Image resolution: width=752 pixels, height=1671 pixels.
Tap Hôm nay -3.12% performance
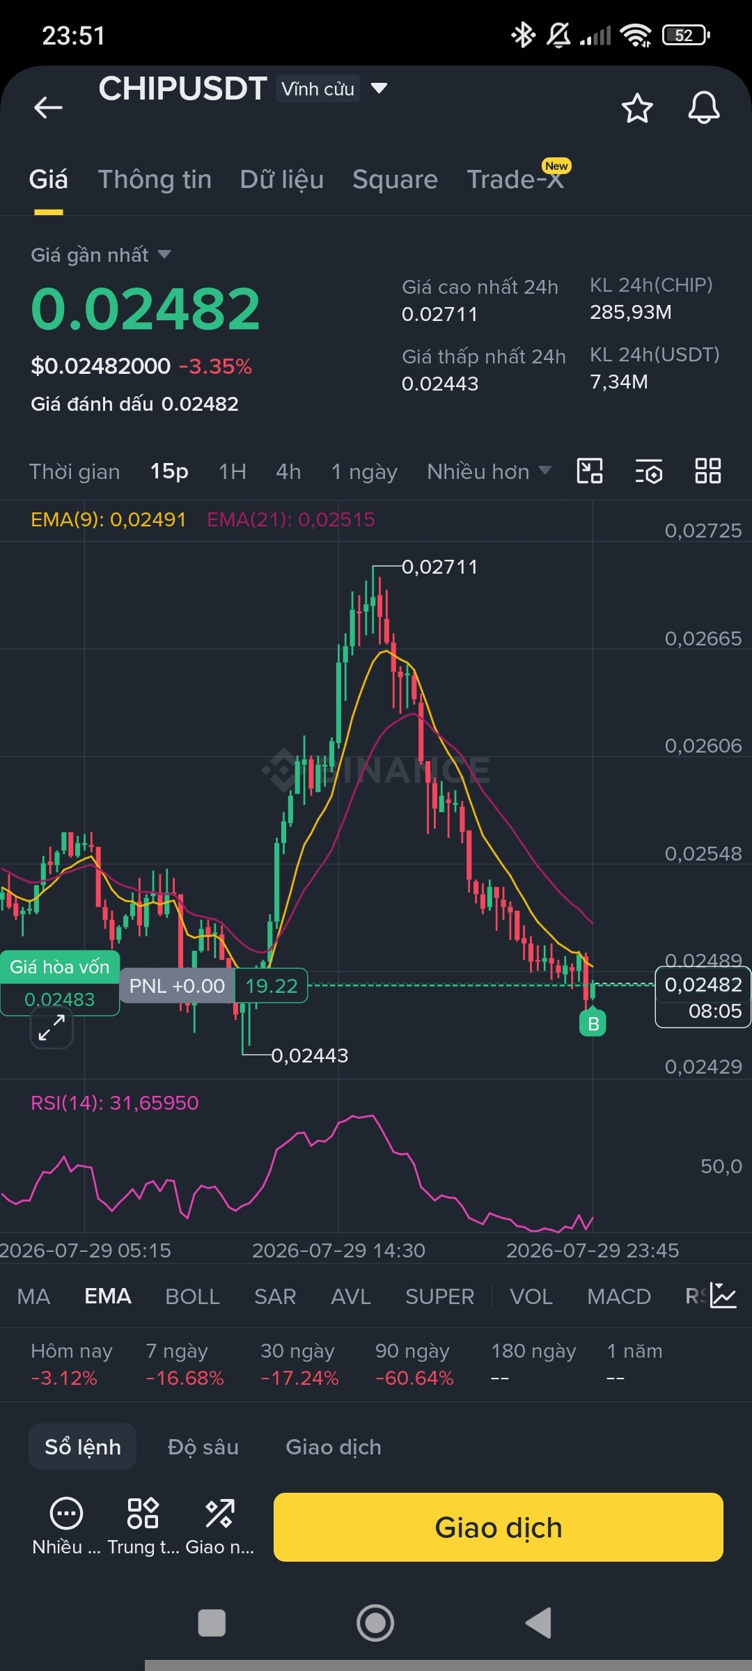(x=71, y=1364)
